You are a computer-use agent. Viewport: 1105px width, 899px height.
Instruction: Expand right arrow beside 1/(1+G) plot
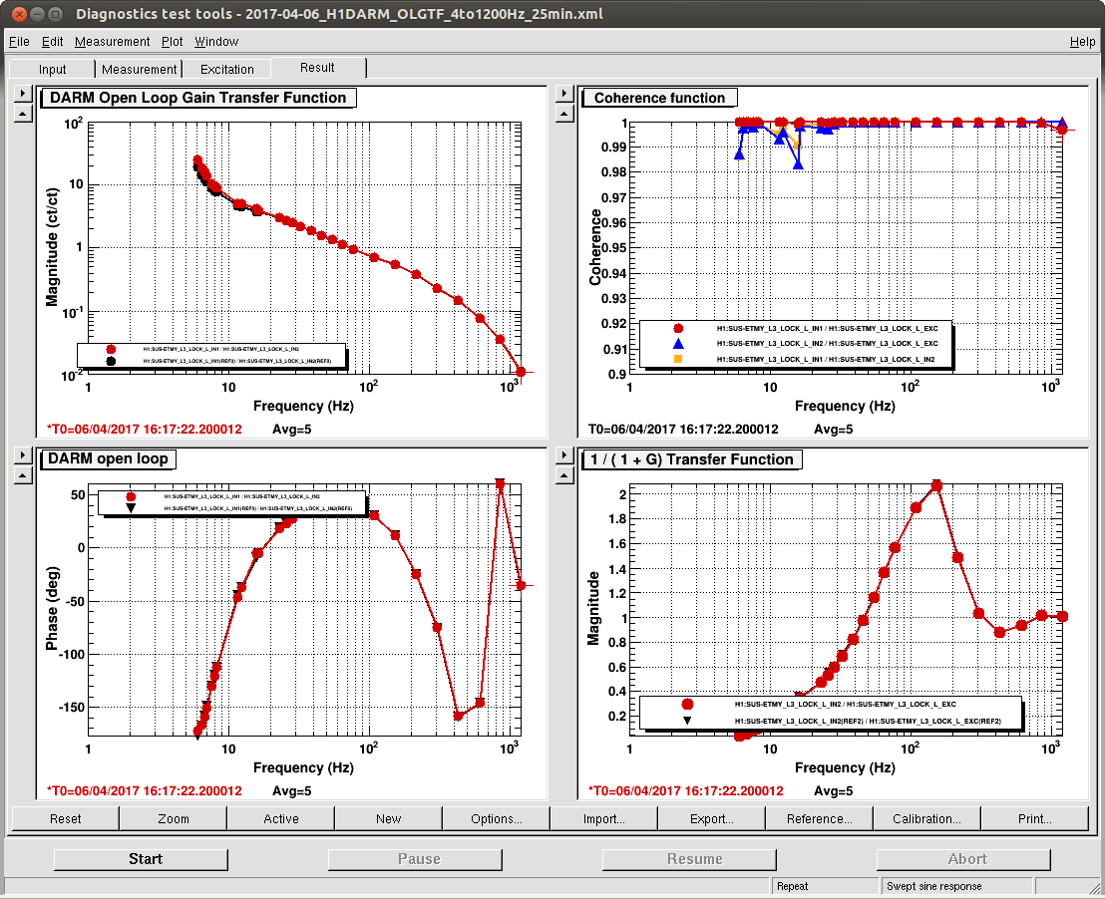[564, 455]
